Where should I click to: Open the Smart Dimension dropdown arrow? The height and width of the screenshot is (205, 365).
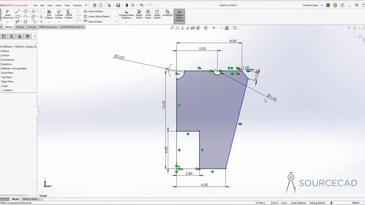coord(7,22)
